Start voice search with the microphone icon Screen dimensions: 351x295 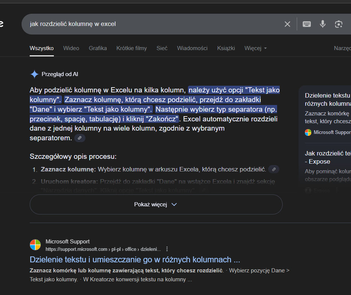322,24
